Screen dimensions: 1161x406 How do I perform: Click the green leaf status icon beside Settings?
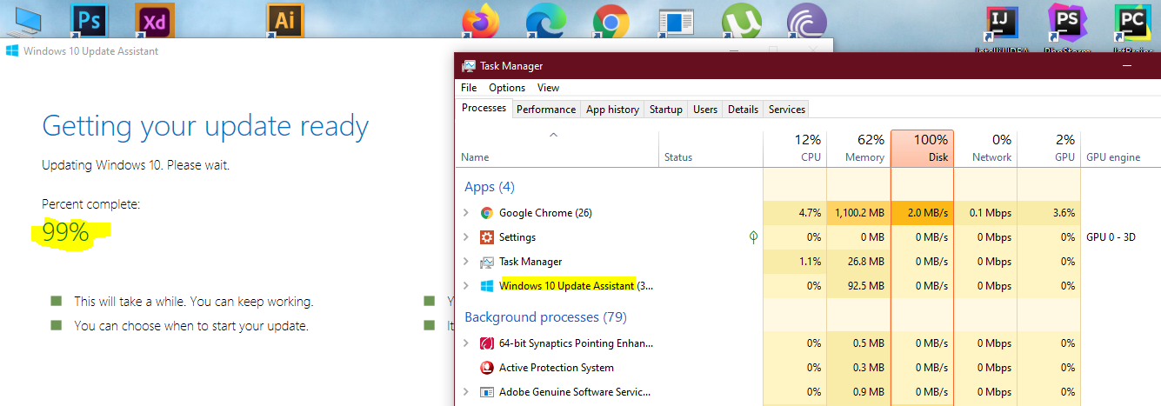pos(753,236)
